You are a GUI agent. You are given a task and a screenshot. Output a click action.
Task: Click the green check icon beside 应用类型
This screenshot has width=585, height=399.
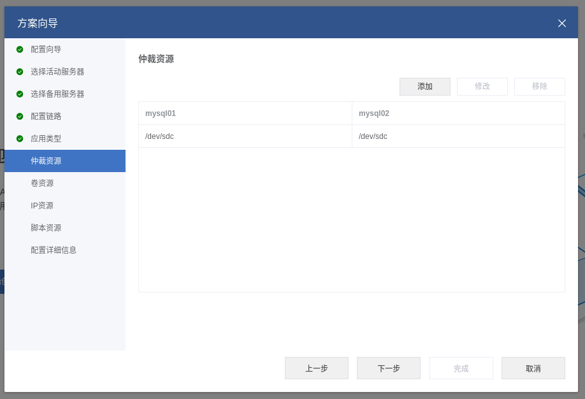coord(20,138)
